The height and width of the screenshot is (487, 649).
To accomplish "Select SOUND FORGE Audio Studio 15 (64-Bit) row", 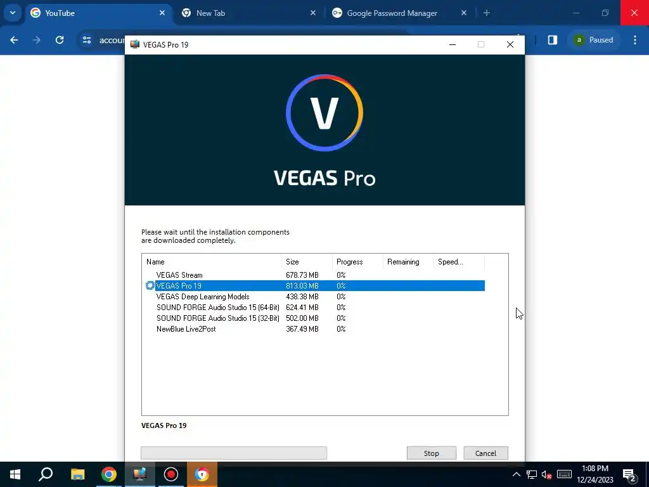I will pos(314,308).
